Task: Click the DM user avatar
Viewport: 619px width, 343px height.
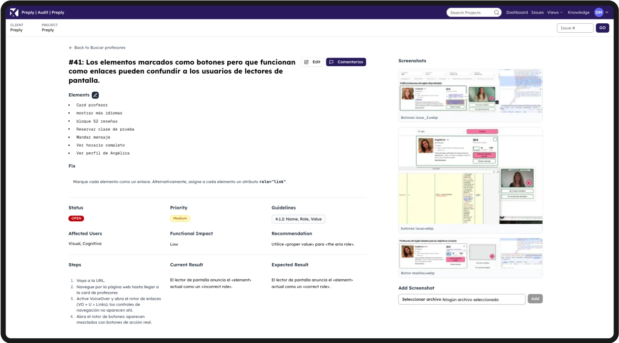Action: 599,12
